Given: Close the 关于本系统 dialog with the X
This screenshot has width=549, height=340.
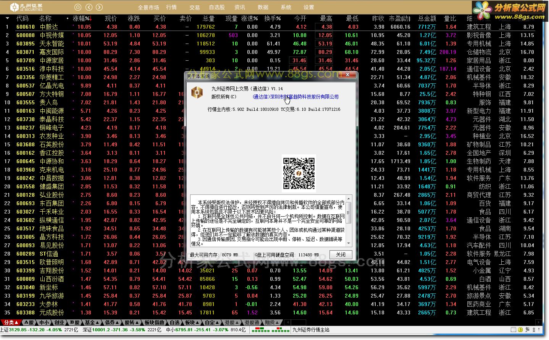Looking at the screenshot, I should [347, 75].
